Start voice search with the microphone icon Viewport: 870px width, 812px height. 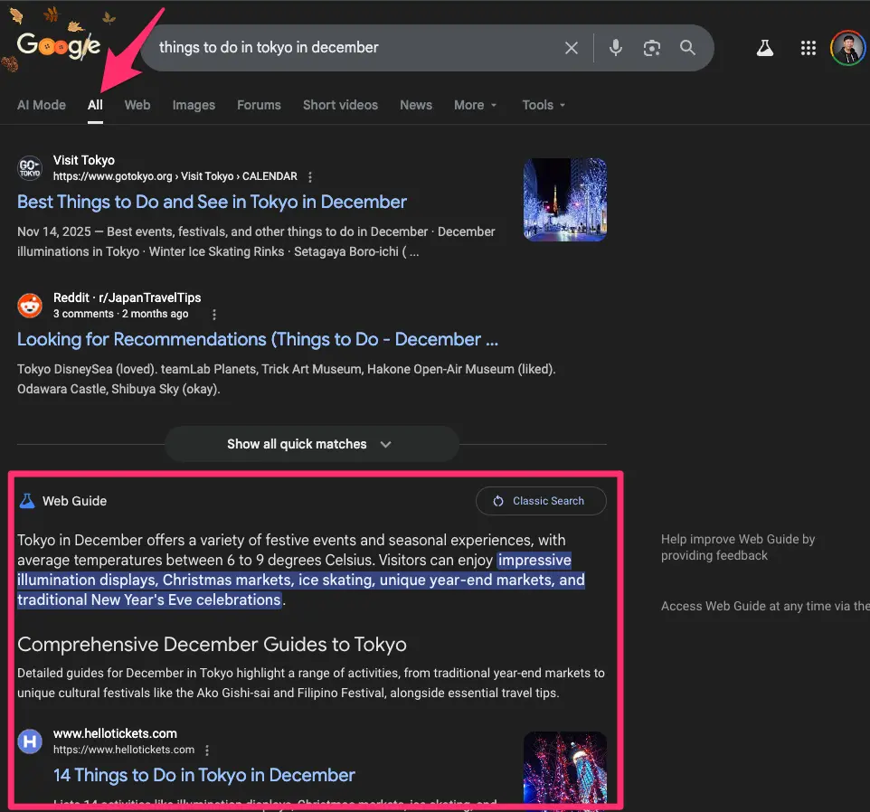[x=616, y=48]
